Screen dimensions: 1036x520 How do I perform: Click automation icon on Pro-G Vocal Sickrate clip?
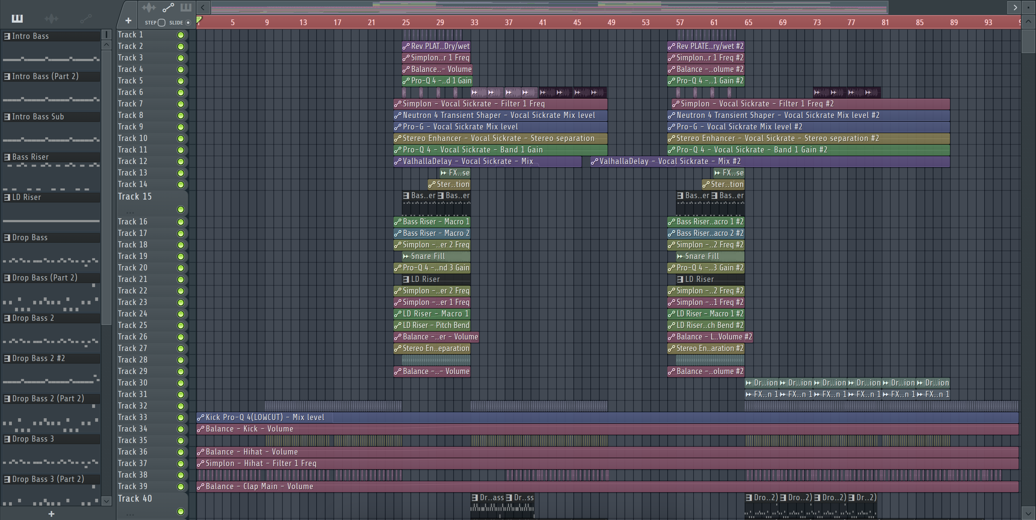[x=398, y=127]
